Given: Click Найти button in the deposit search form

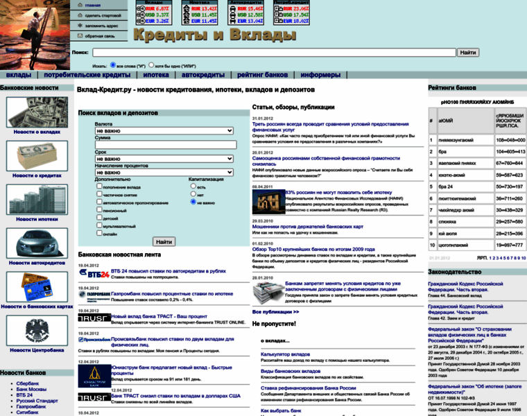Looking at the screenshot, I should [164, 241].
